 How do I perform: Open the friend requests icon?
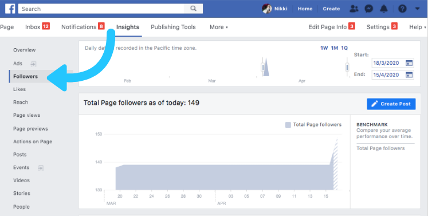coord(354,9)
